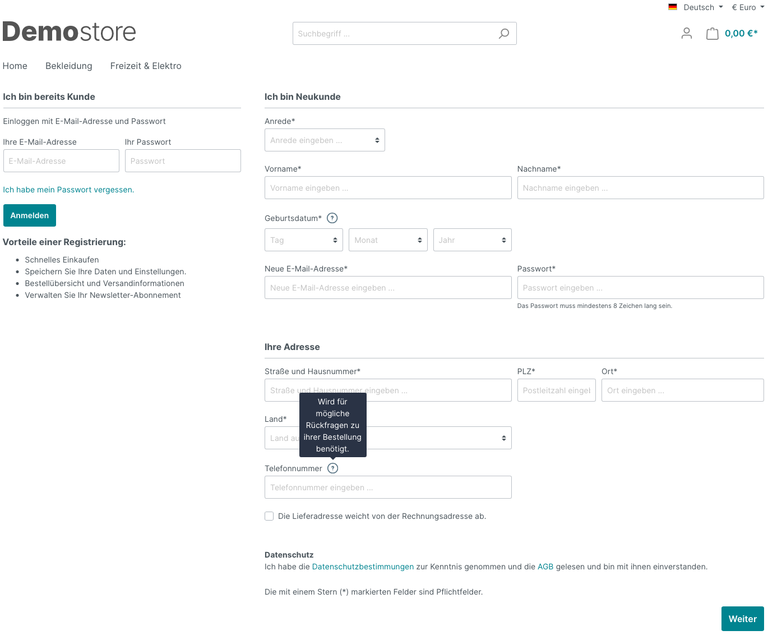Click the 'Ihre Adresse' heading
This screenshot has height=635, width=768.
tap(292, 347)
